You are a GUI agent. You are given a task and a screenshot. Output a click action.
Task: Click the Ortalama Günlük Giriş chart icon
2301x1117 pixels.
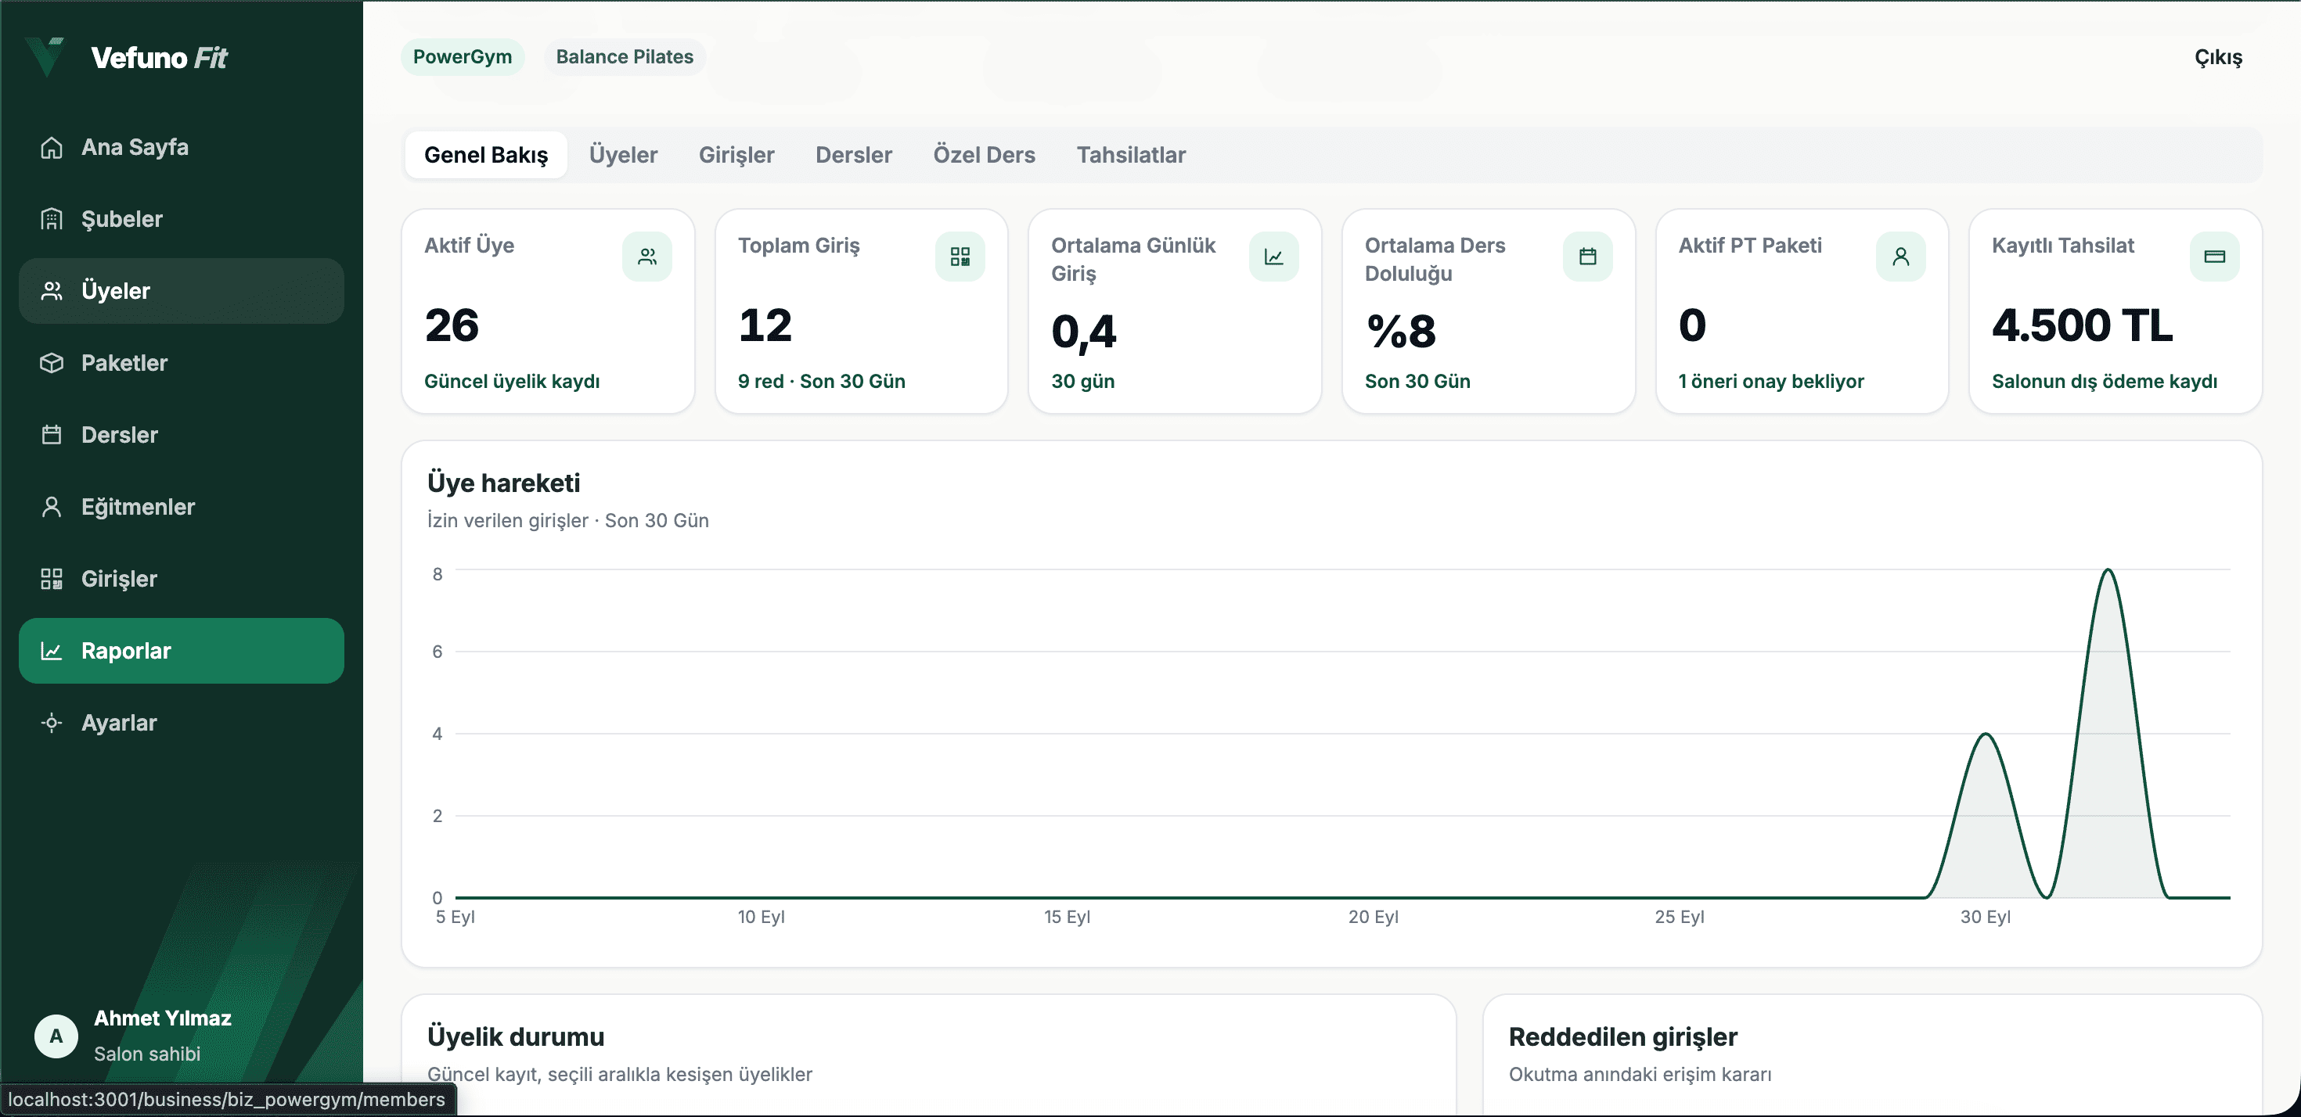click(x=1274, y=257)
